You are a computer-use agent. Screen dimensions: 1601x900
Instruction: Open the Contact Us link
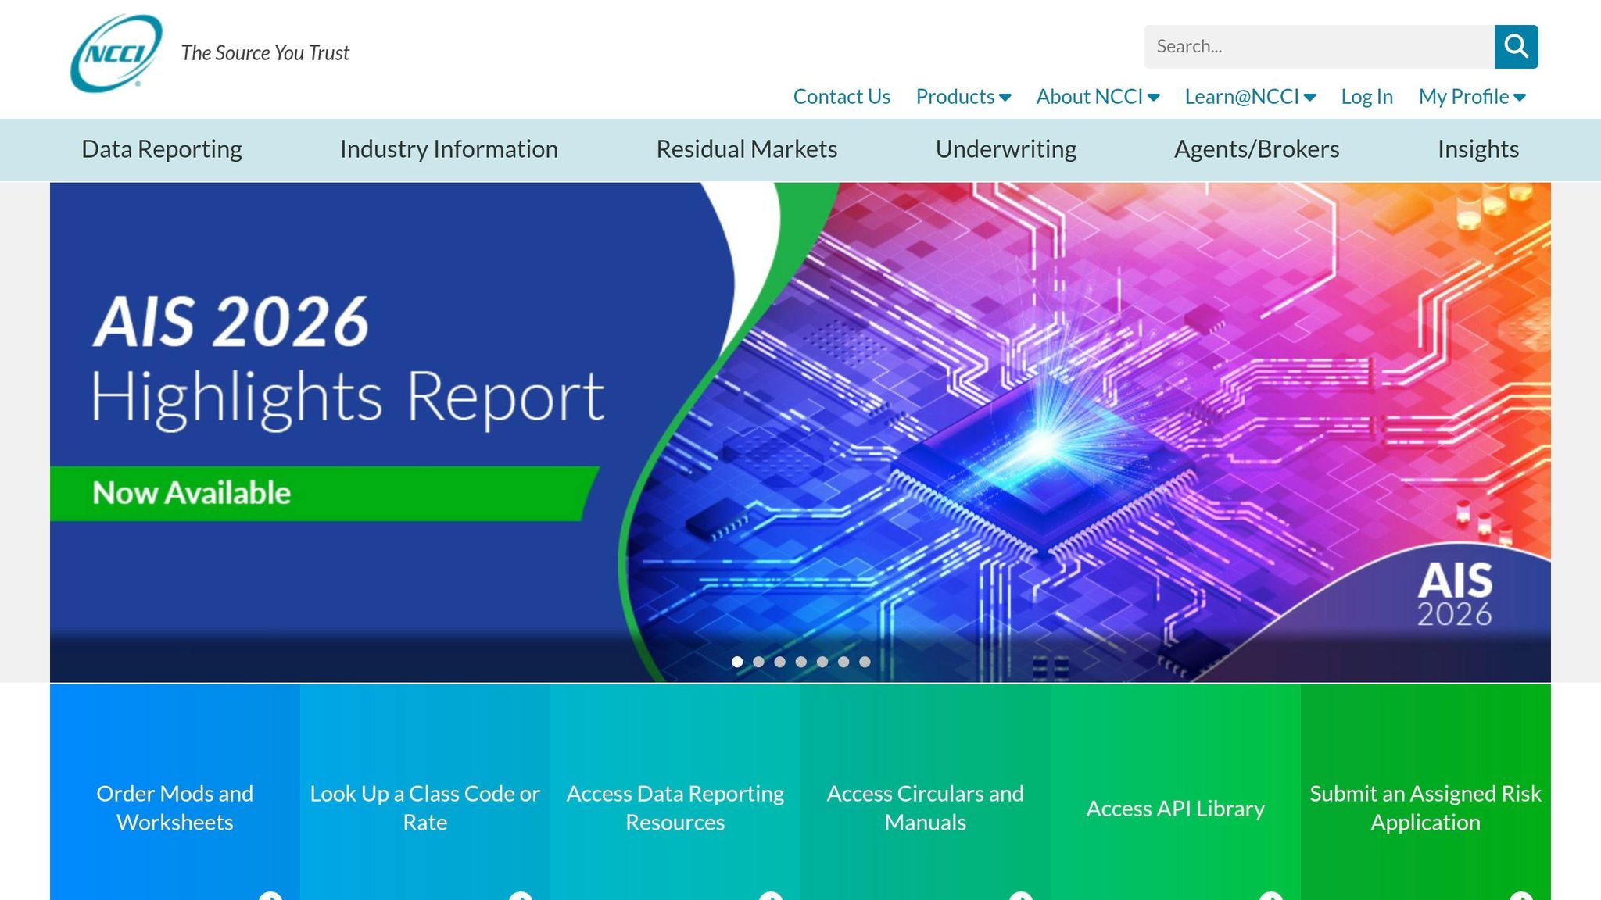841,97
